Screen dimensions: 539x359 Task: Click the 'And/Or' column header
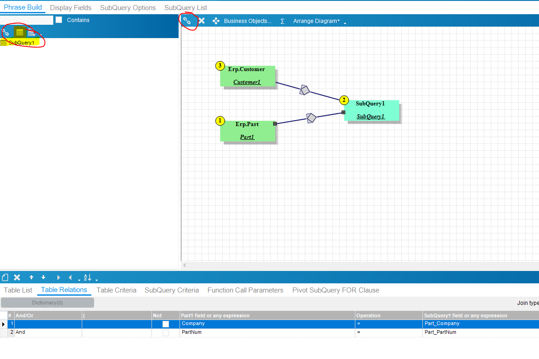tap(48, 315)
